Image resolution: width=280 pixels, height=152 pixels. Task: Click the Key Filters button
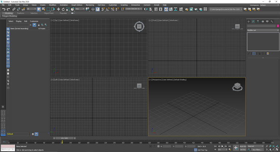coord(257,149)
